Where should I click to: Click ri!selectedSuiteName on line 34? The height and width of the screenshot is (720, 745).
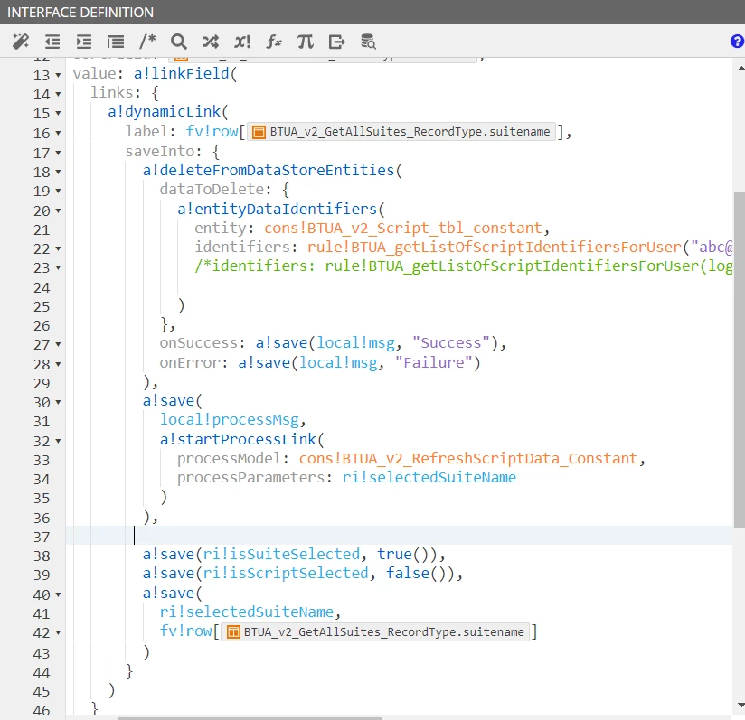[x=429, y=478]
